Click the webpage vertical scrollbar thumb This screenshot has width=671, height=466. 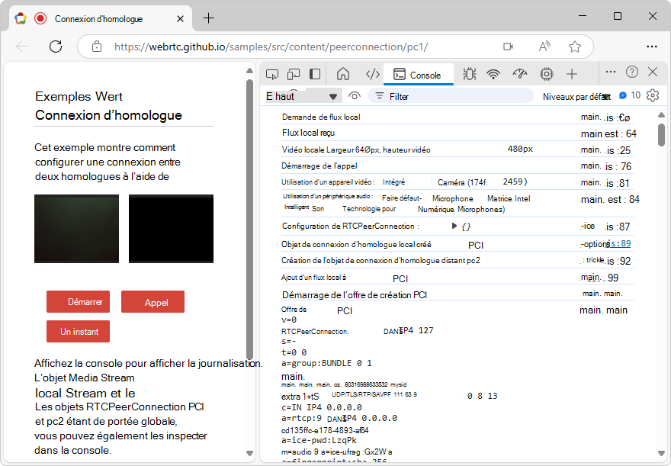point(250,219)
